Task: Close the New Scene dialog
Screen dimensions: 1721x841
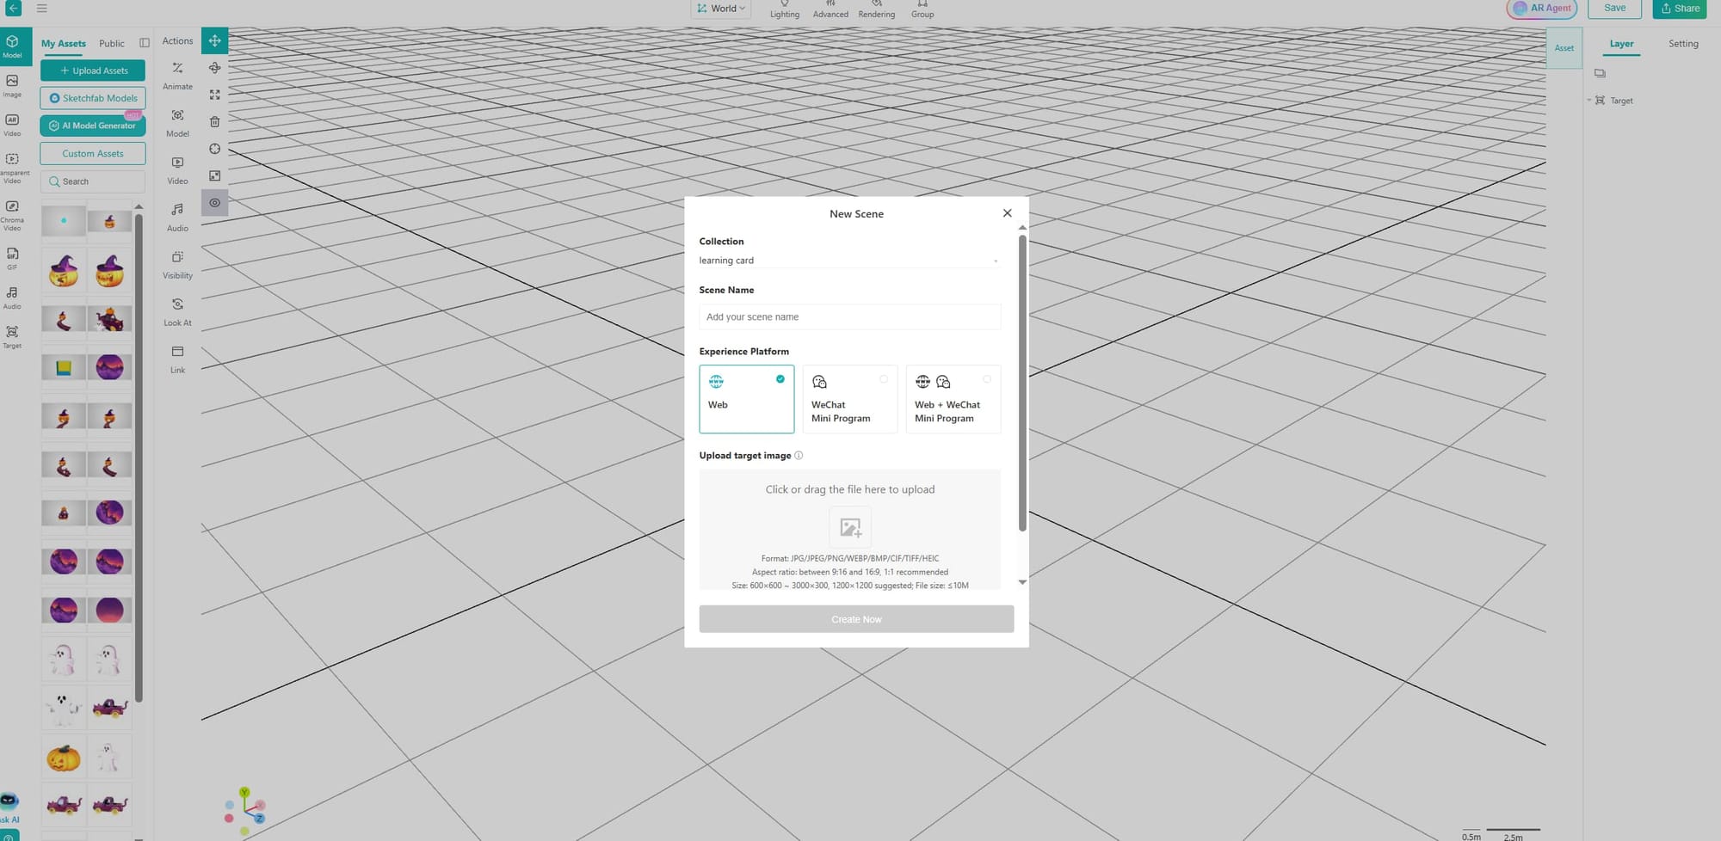Action: pyautogui.click(x=1007, y=213)
